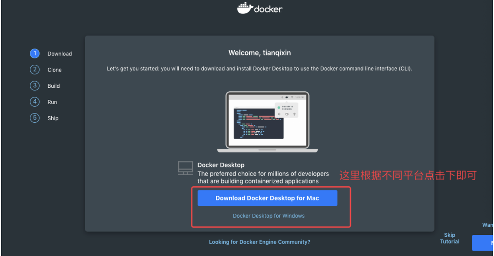
Task: Click the Docker Desktop monitor icon
Action: 185,168
